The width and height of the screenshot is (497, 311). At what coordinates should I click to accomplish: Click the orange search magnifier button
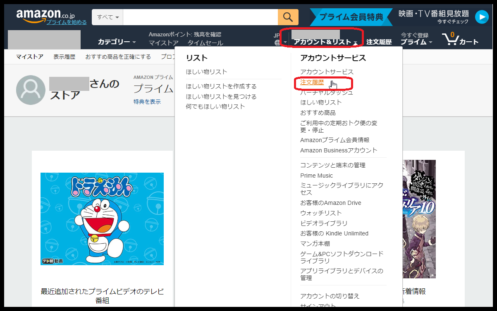coord(288,17)
